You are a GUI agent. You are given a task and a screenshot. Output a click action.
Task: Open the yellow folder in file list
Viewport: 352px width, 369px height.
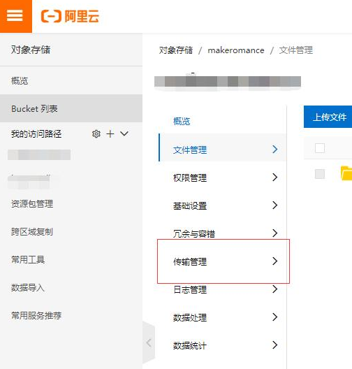tap(346, 173)
